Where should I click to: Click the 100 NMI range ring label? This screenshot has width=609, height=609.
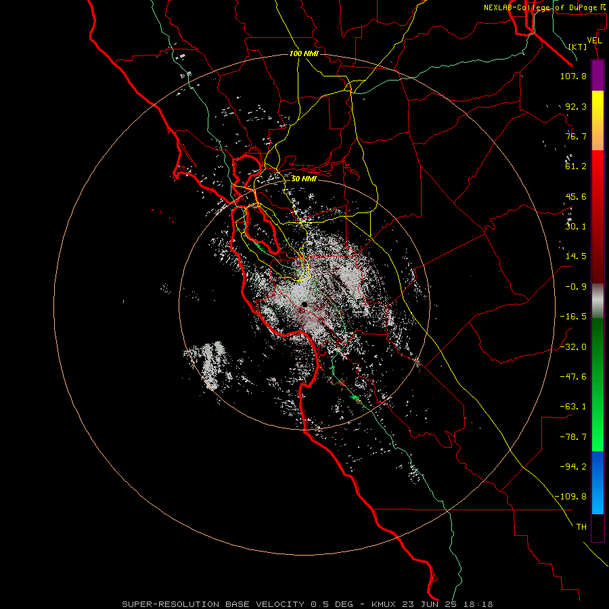point(304,53)
